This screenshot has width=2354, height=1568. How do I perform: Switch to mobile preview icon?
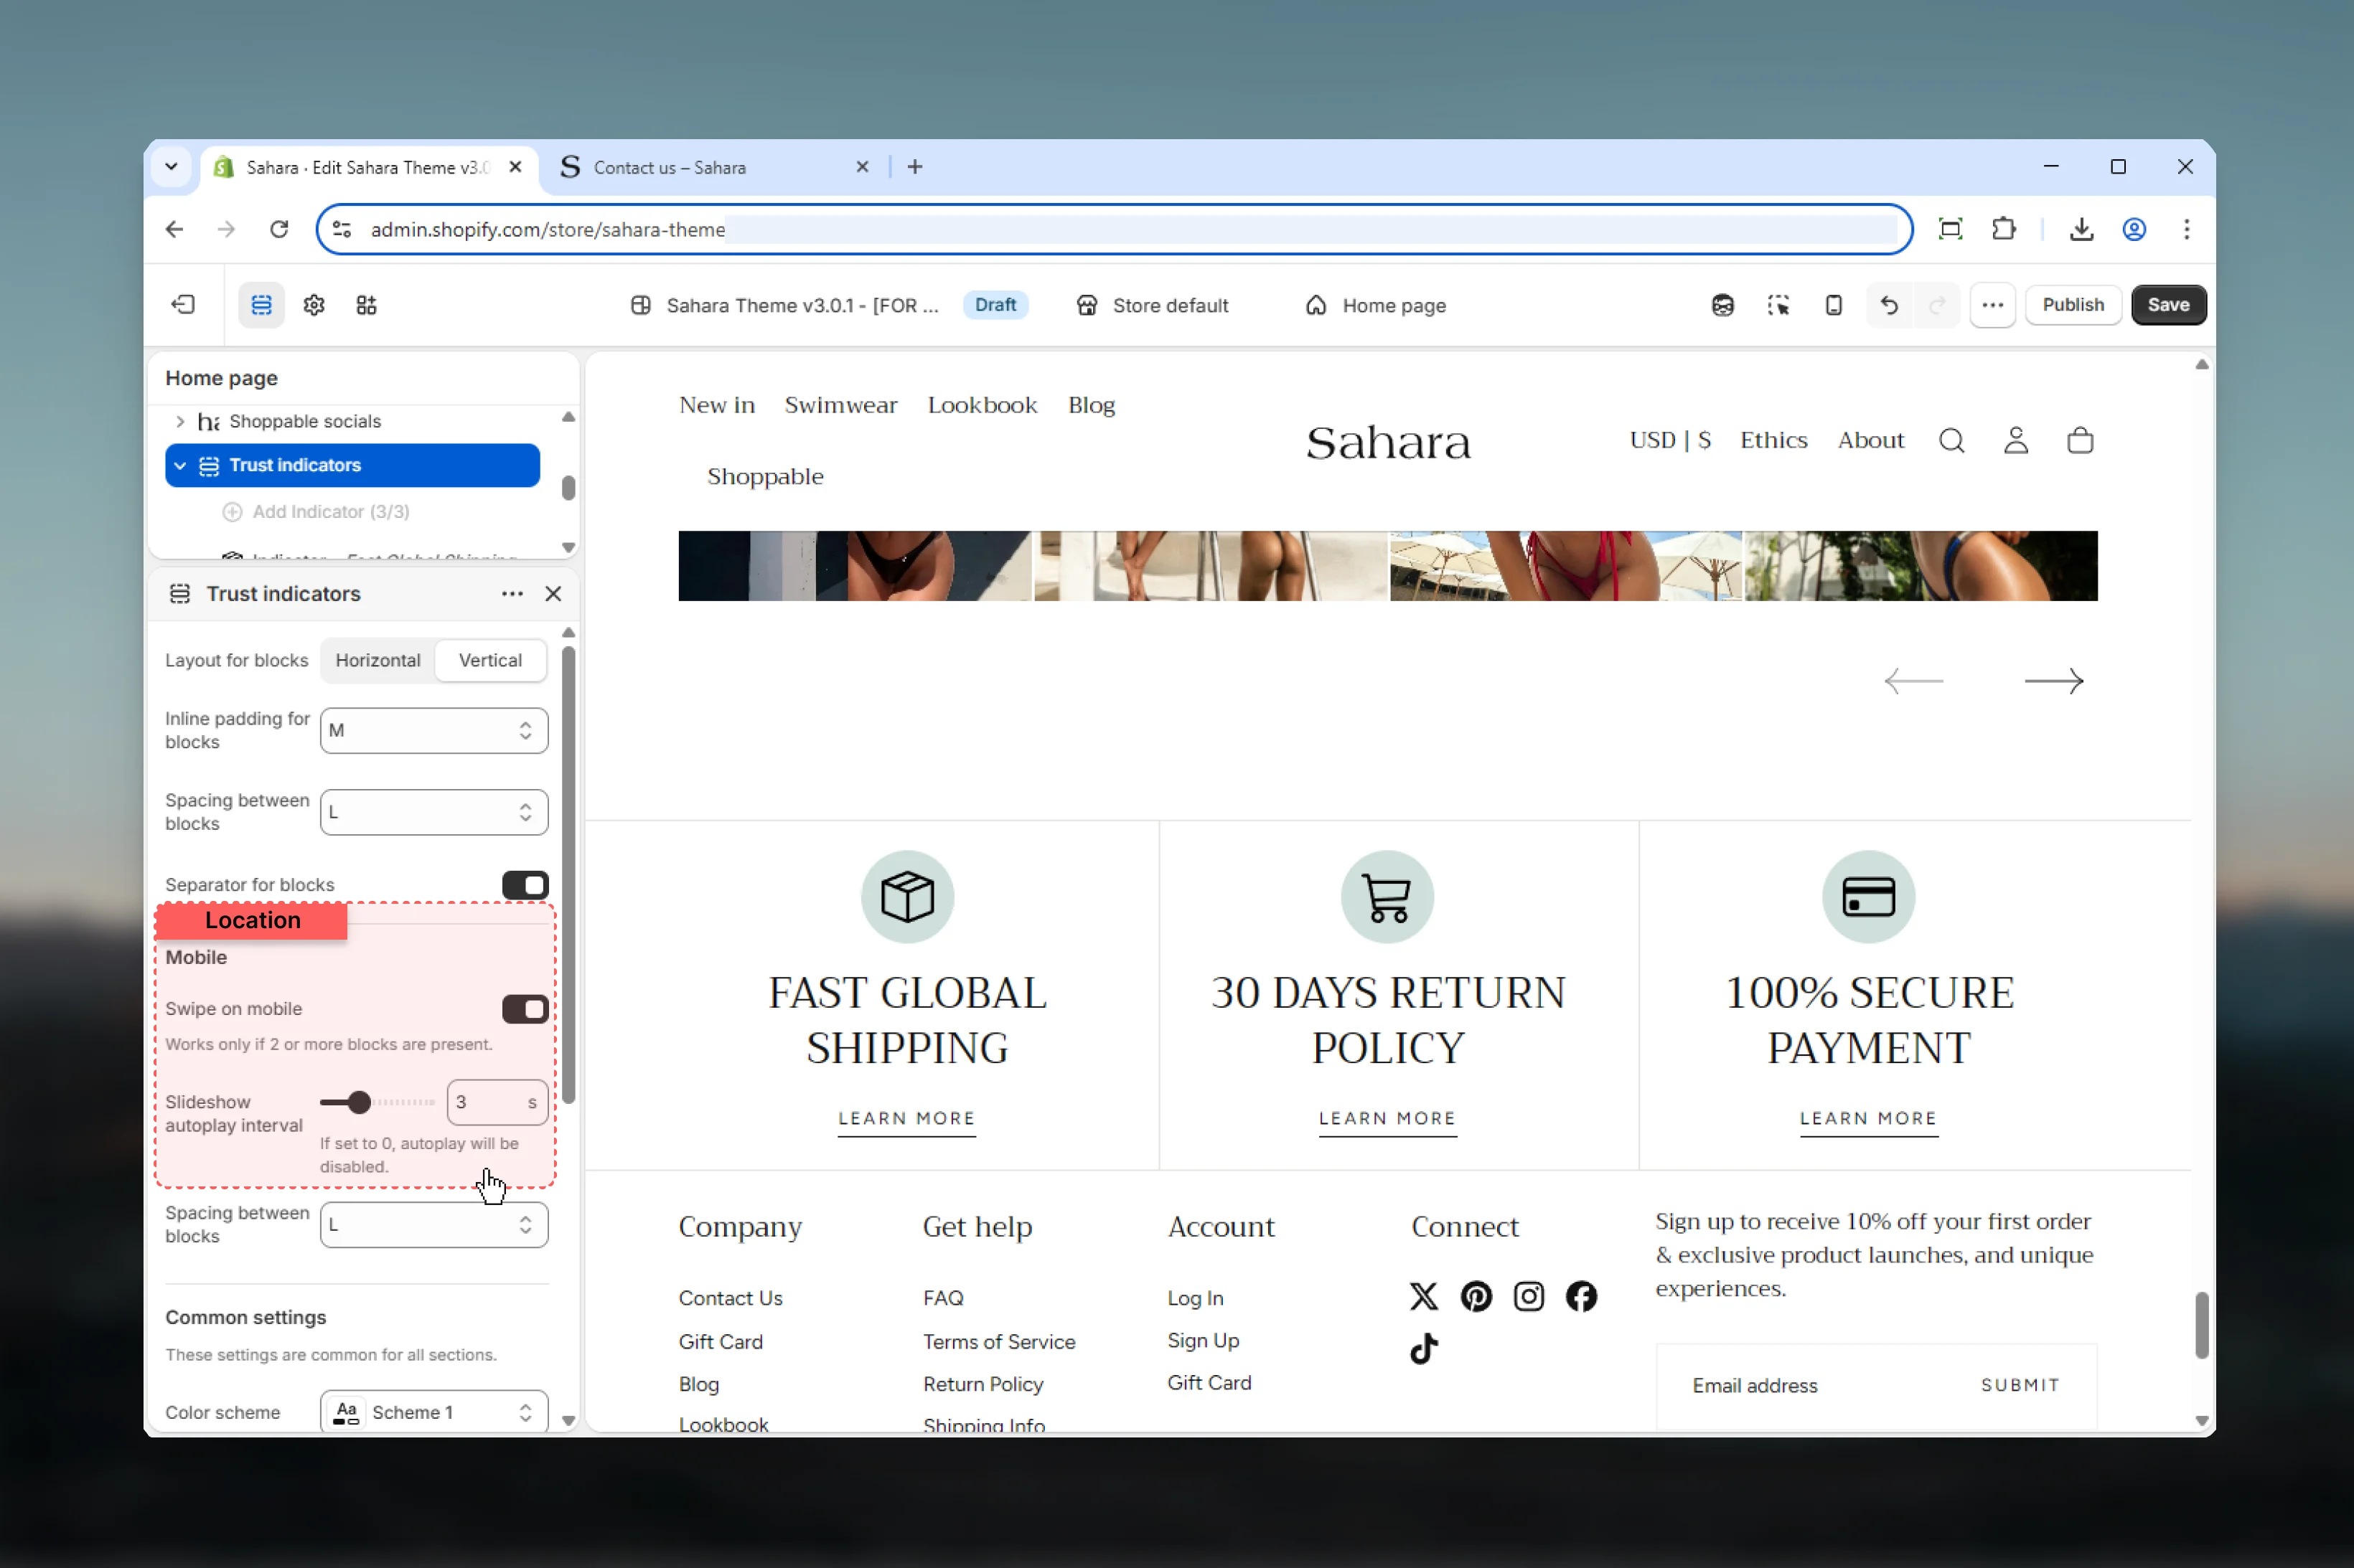pyautogui.click(x=1833, y=305)
